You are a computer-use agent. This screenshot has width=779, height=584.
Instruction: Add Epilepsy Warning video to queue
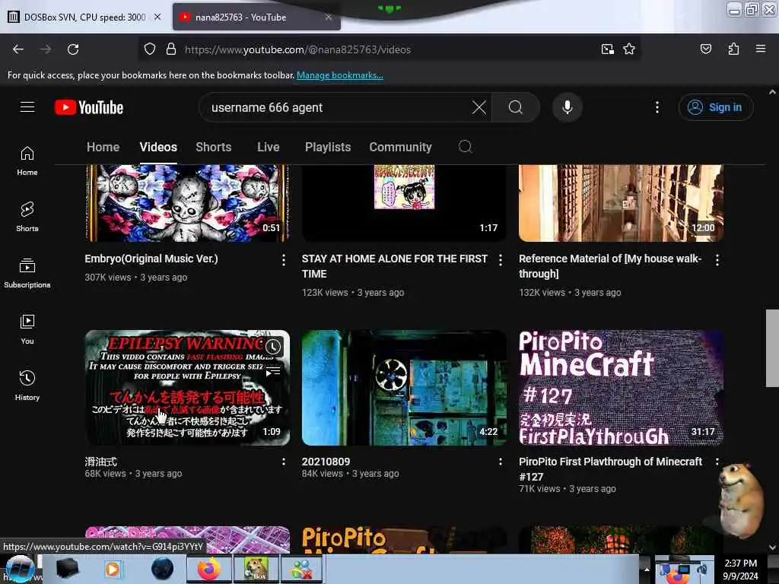click(x=273, y=371)
